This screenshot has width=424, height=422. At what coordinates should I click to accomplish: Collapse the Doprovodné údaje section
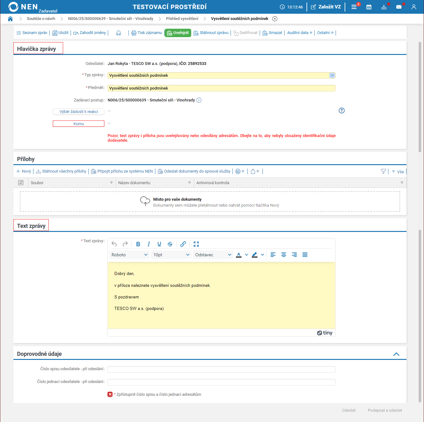[396, 354]
